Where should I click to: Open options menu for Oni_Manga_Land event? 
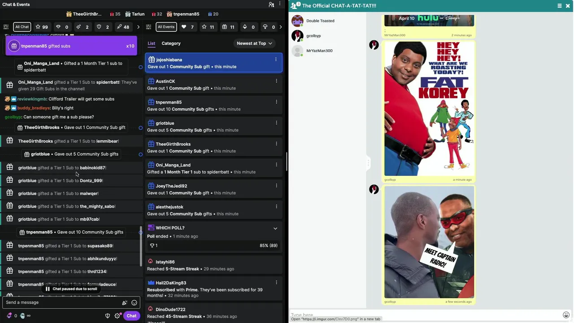pos(276,165)
